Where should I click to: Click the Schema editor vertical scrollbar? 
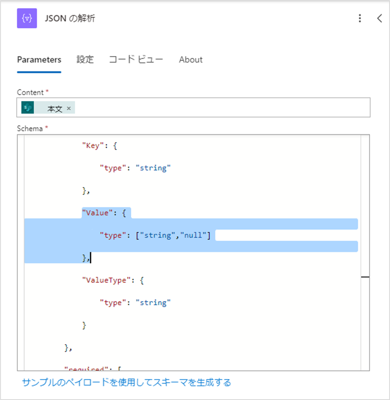click(365, 252)
